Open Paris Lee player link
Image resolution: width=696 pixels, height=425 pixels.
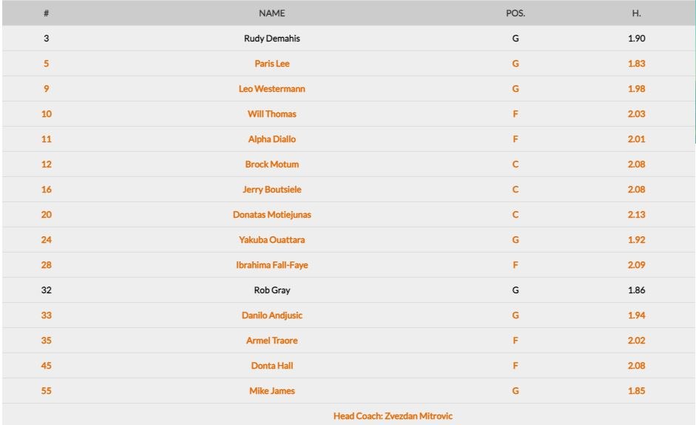[271, 64]
